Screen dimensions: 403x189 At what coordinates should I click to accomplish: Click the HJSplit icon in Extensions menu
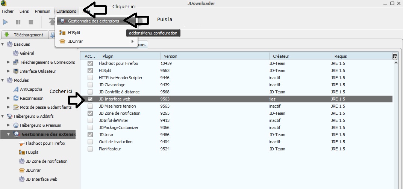click(62, 33)
